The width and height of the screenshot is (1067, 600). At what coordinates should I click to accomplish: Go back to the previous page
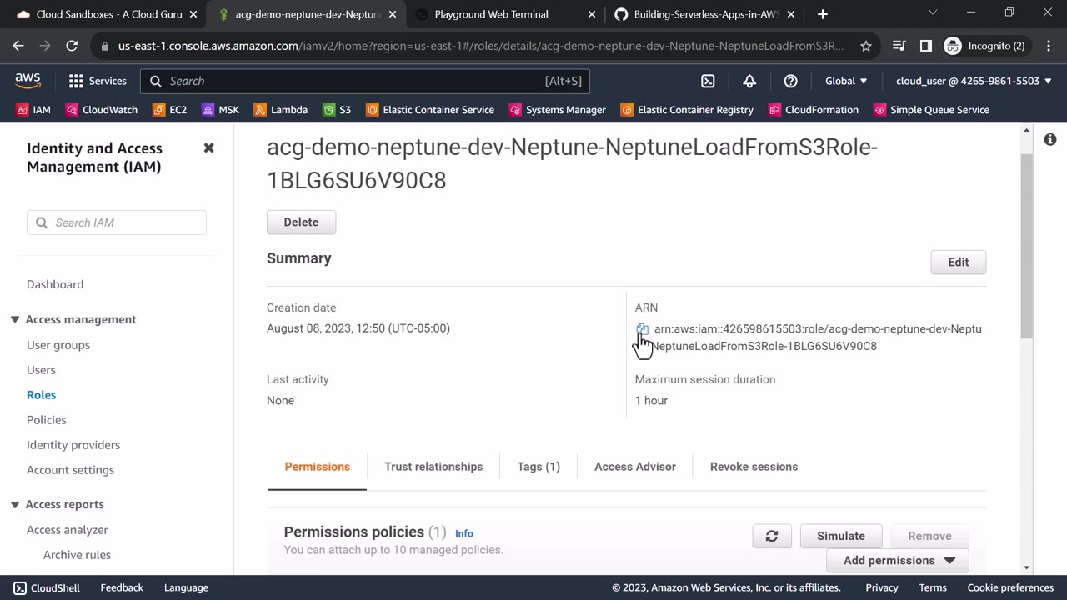18,46
